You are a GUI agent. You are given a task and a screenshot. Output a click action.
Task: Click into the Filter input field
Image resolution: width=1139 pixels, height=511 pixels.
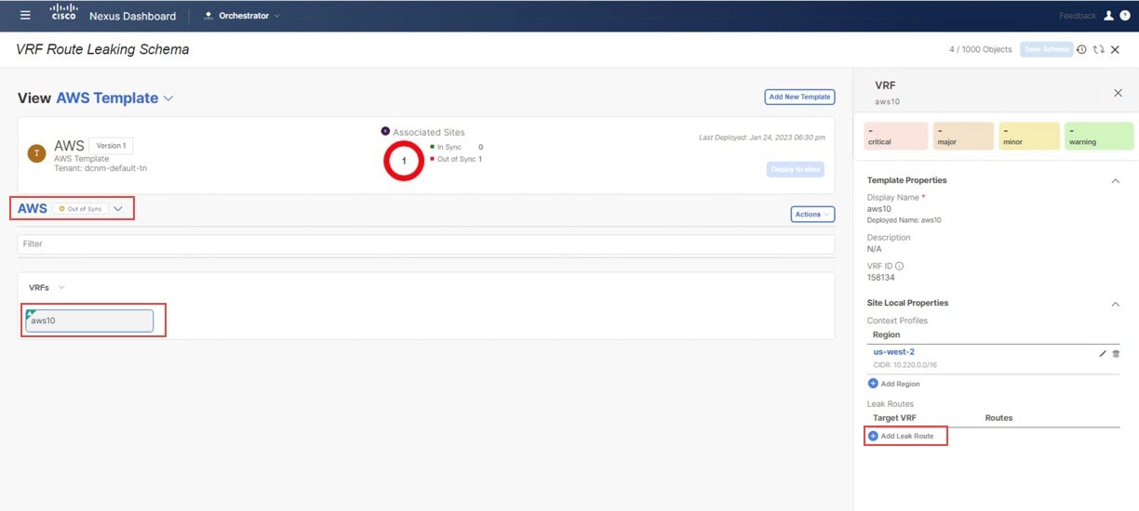(x=426, y=243)
